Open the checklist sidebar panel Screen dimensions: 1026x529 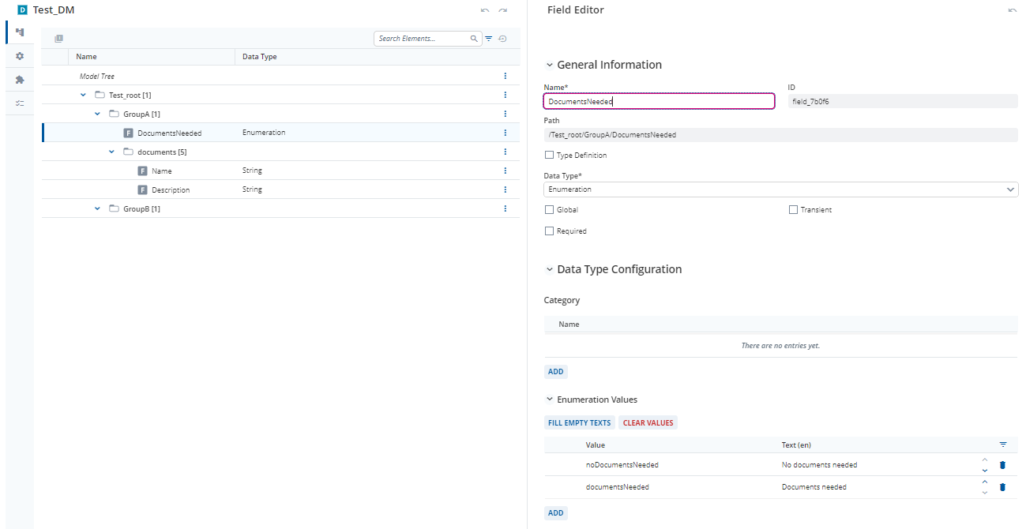[x=20, y=103]
